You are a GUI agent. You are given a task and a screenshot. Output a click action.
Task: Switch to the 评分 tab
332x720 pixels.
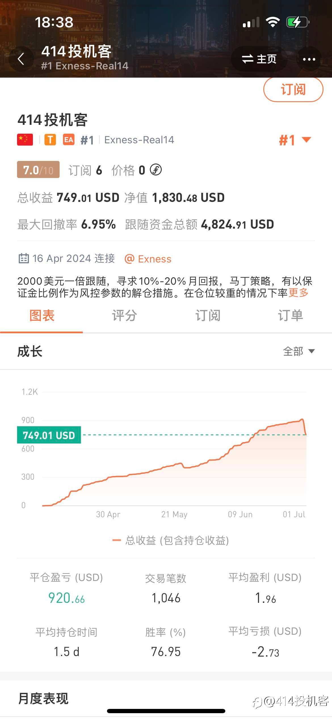point(124,316)
